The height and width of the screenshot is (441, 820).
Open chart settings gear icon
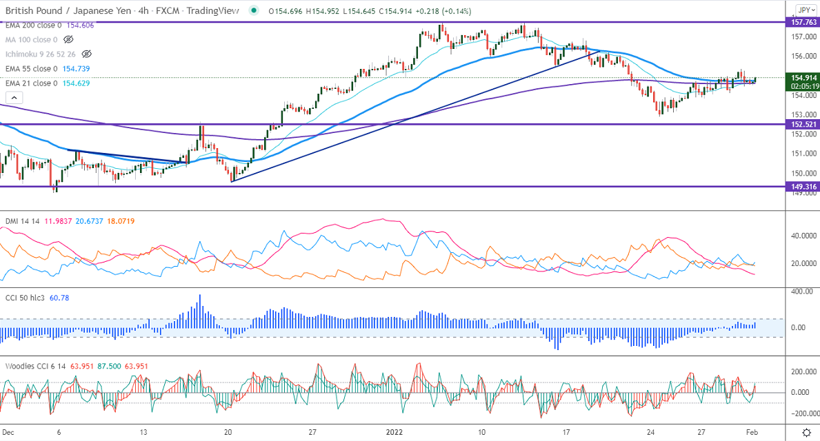[806, 432]
